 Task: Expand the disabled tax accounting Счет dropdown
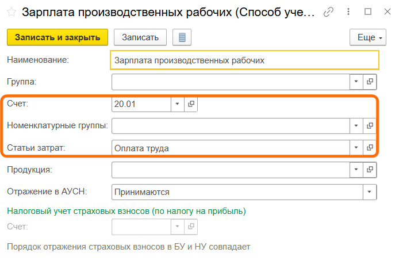click(177, 227)
